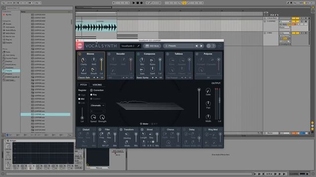
Task: Open the MIDI Mode button in VocalSynth
Action: coord(153,46)
